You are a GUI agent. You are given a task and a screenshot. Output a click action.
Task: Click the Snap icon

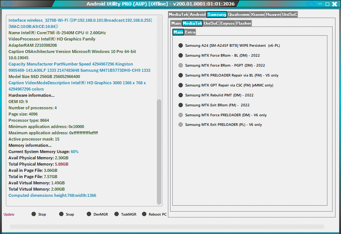point(61,214)
